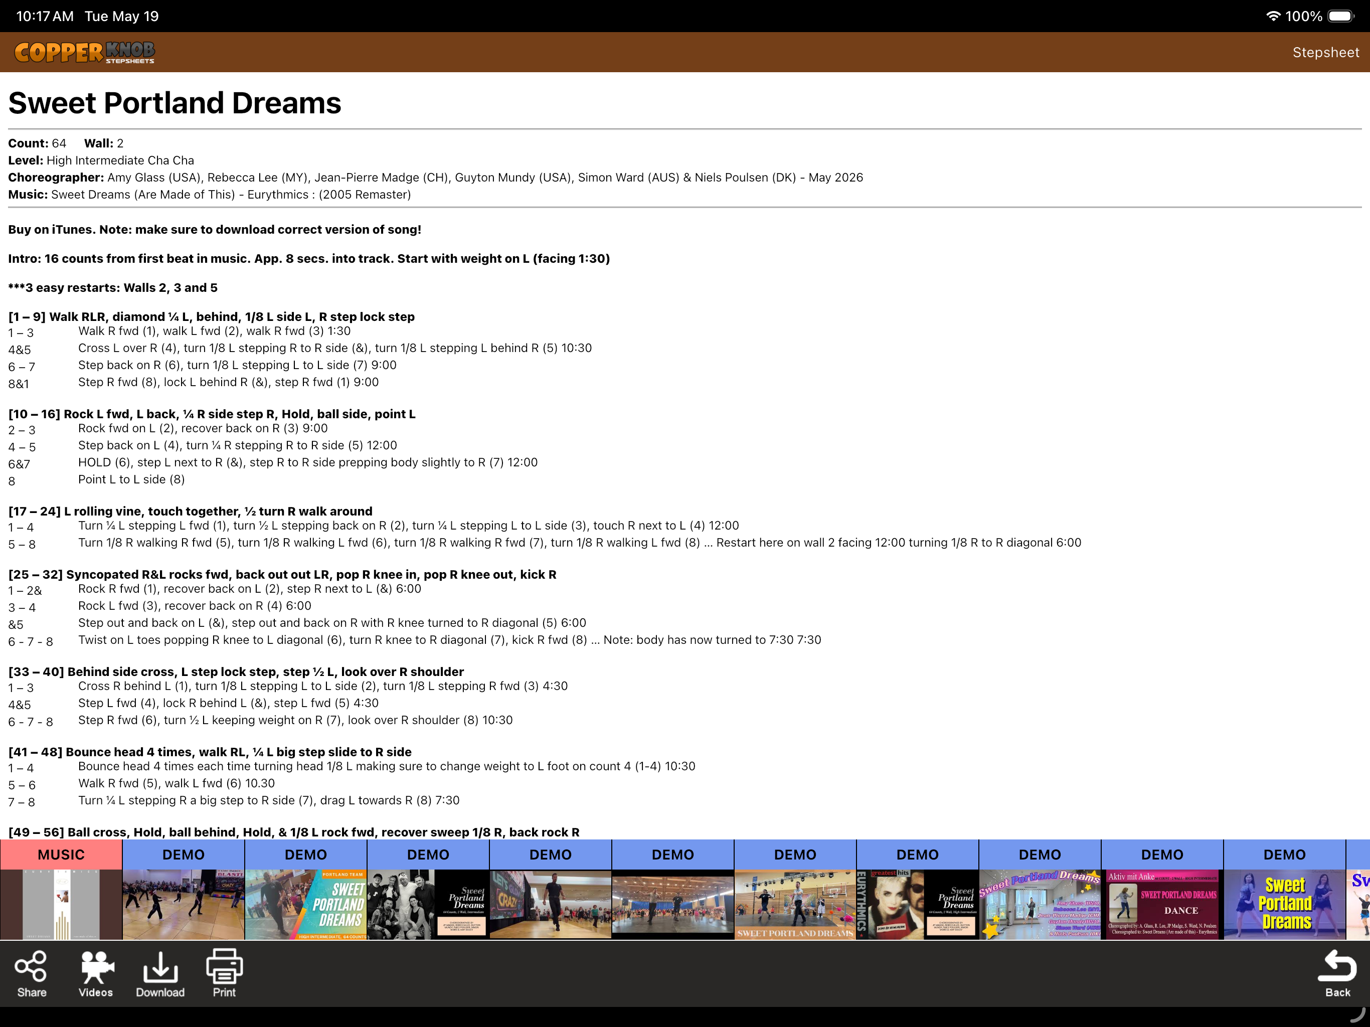Select the DEMO label above the first dance hall video
Viewport: 1370px width, 1027px height.
click(184, 855)
